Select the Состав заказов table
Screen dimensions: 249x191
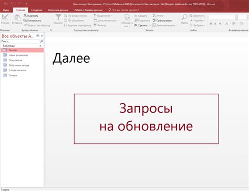pos(22,70)
